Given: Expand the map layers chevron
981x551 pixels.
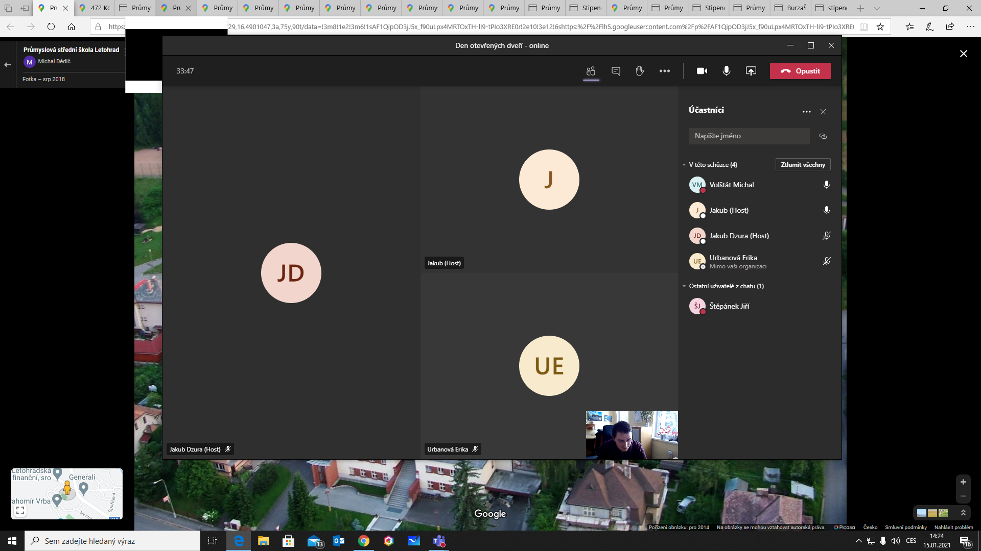Looking at the screenshot, I should pos(963,513).
